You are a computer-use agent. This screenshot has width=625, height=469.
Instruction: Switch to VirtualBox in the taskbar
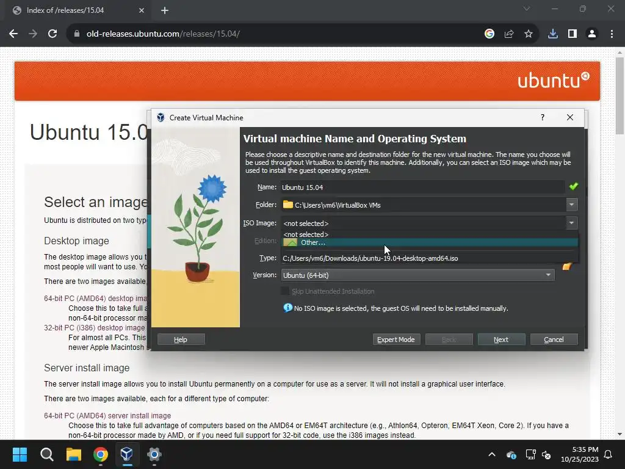(127, 454)
